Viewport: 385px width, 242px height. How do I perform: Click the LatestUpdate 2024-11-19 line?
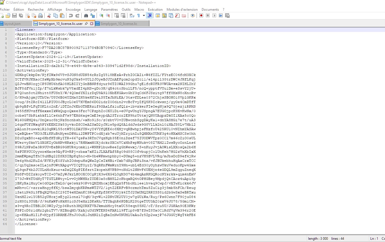click(59, 57)
